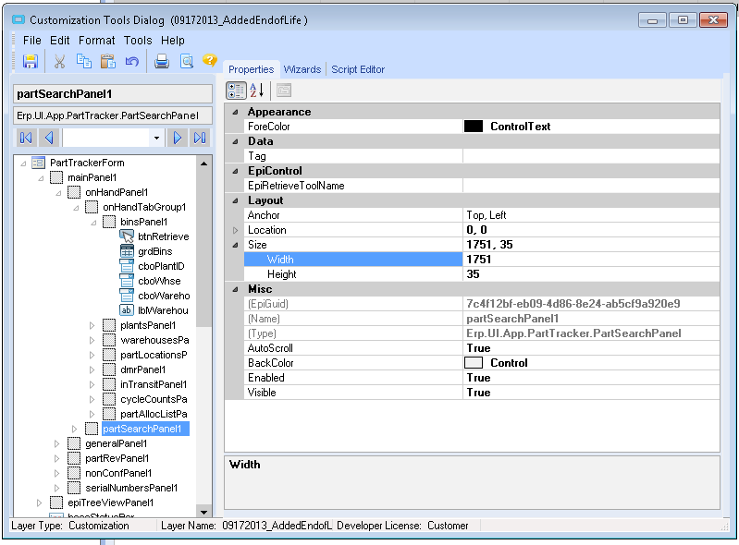
Task: Jump to the first control with navigator button
Action: point(26,138)
